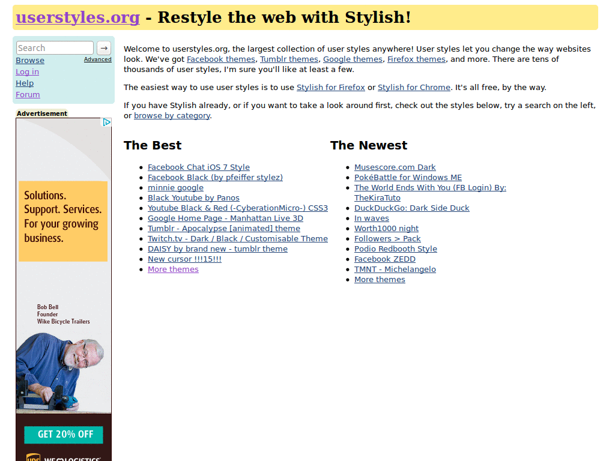Open the Firefox themes link
Image resolution: width=615 pixels, height=461 pixels.
(417, 59)
